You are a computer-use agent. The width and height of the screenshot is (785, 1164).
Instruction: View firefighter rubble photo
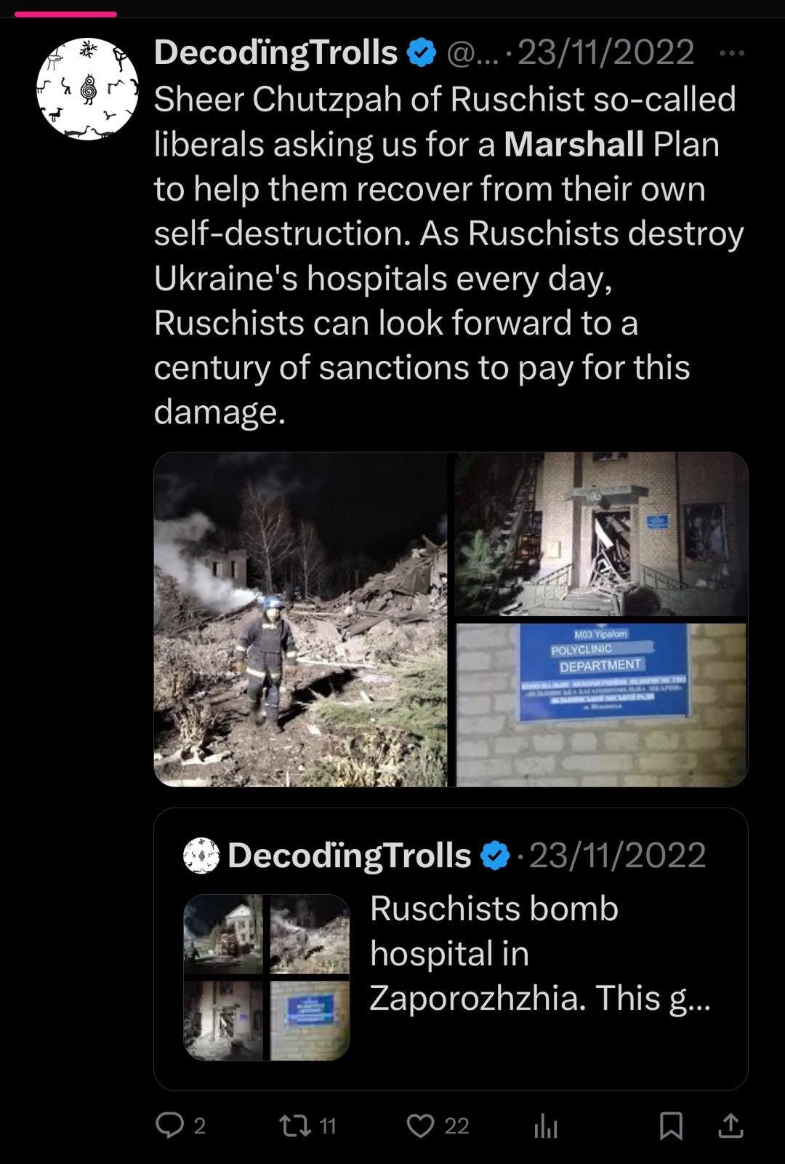(301, 619)
